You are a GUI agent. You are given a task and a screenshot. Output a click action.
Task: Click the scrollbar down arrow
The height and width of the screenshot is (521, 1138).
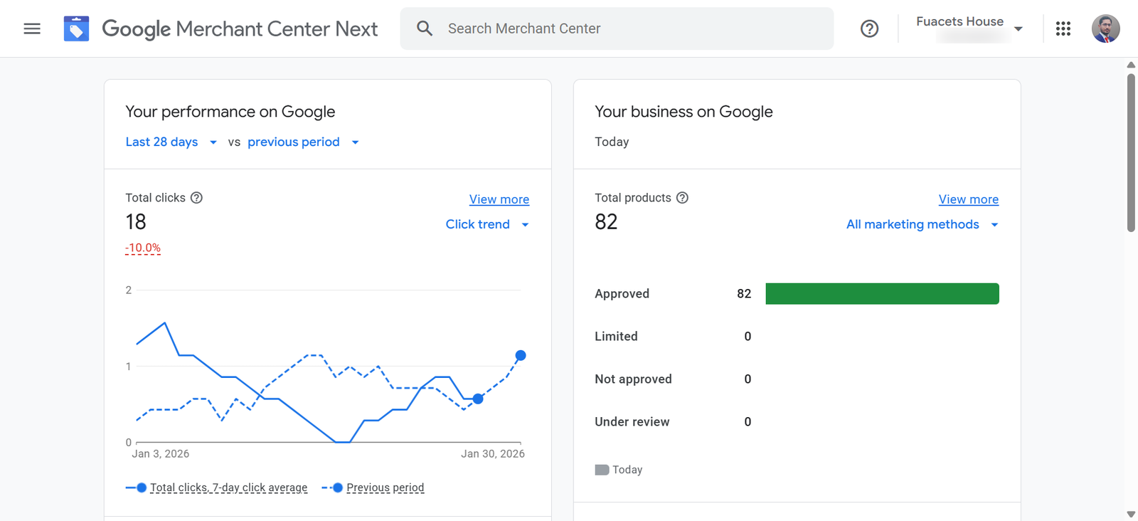(1131, 514)
